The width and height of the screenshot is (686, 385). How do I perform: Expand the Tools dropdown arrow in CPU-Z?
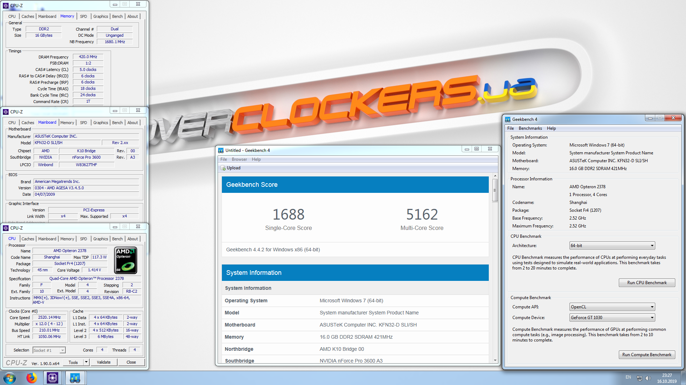coord(86,362)
